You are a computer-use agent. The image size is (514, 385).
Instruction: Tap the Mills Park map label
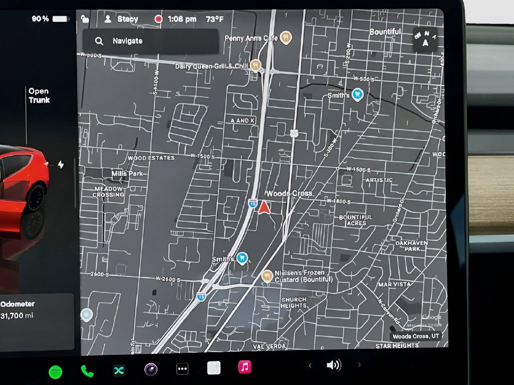pos(127,173)
